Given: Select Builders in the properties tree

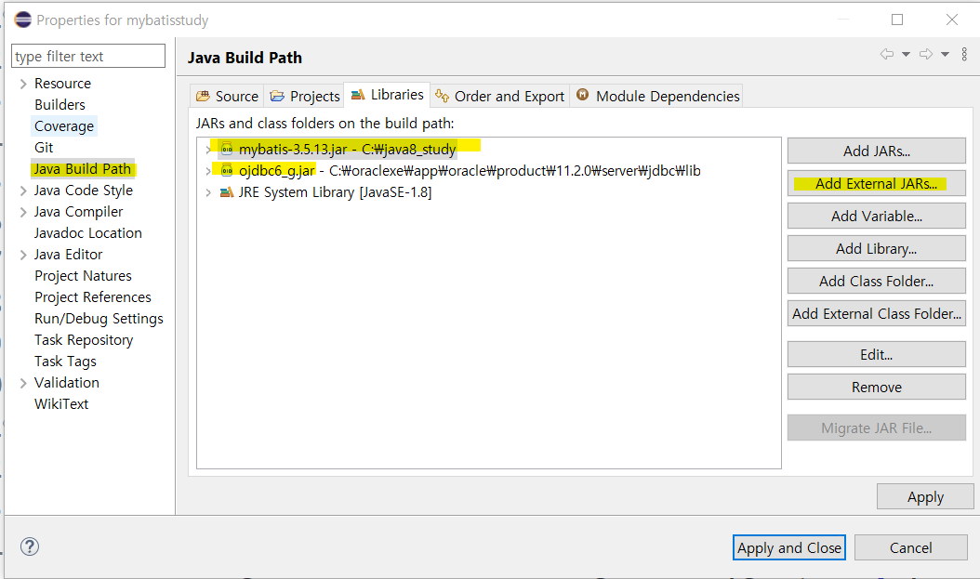Looking at the screenshot, I should 60,105.
